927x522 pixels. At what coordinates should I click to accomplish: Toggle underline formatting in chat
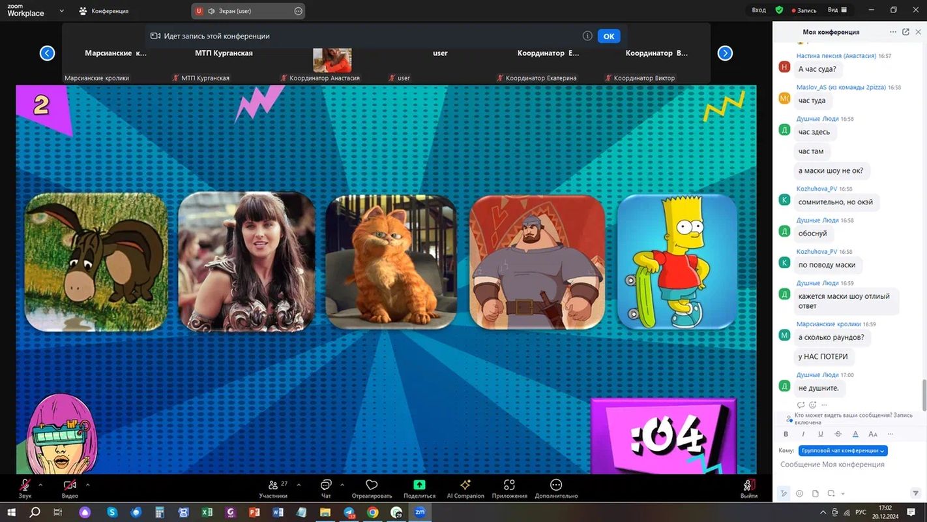click(x=820, y=434)
